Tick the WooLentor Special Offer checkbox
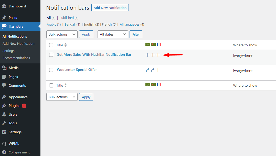 pos(51,70)
